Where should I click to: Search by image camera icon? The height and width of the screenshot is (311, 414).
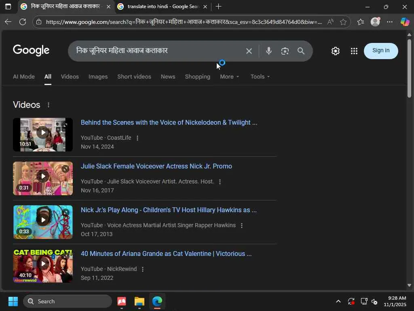pos(285,51)
